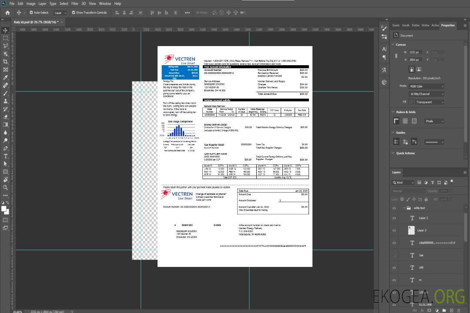Open the layer filter Kind dropdown
The width and height of the screenshot is (470, 313).
tap(403, 183)
